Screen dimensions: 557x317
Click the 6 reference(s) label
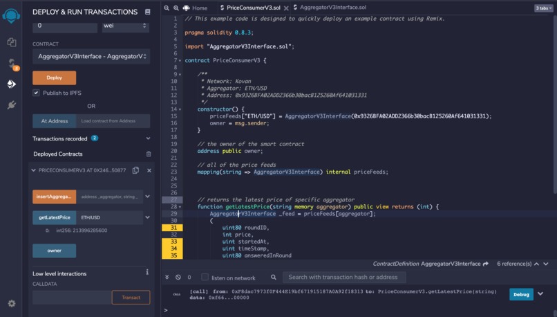coord(514,264)
